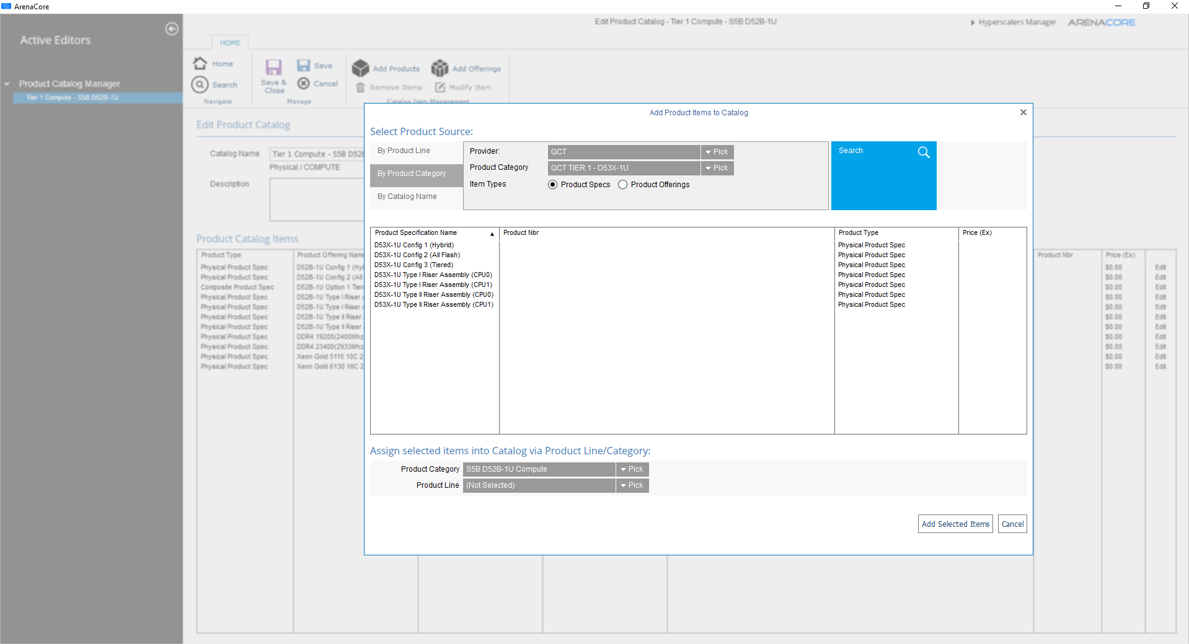Click the dialog Cancel button

pos(1012,524)
